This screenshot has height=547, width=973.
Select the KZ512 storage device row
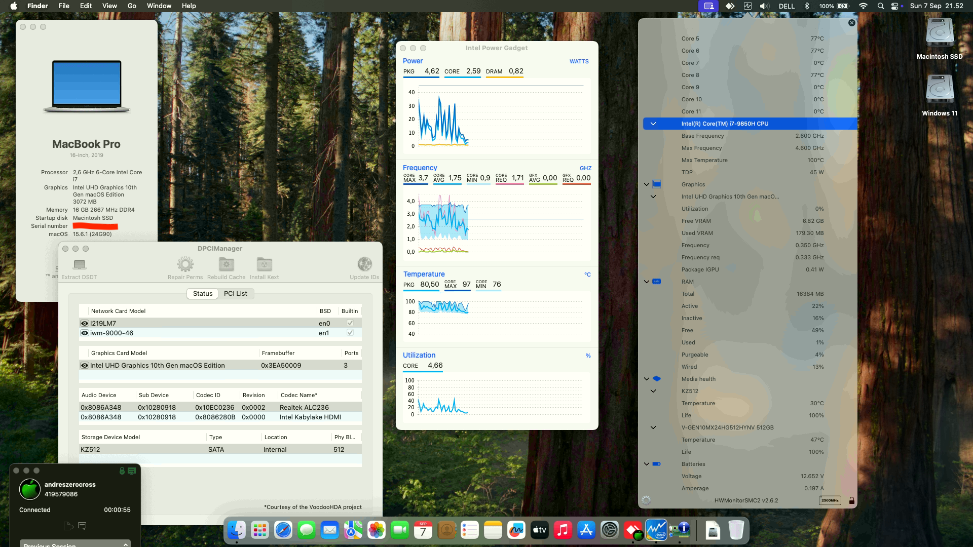pyautogui.click(x=220, y=449)
